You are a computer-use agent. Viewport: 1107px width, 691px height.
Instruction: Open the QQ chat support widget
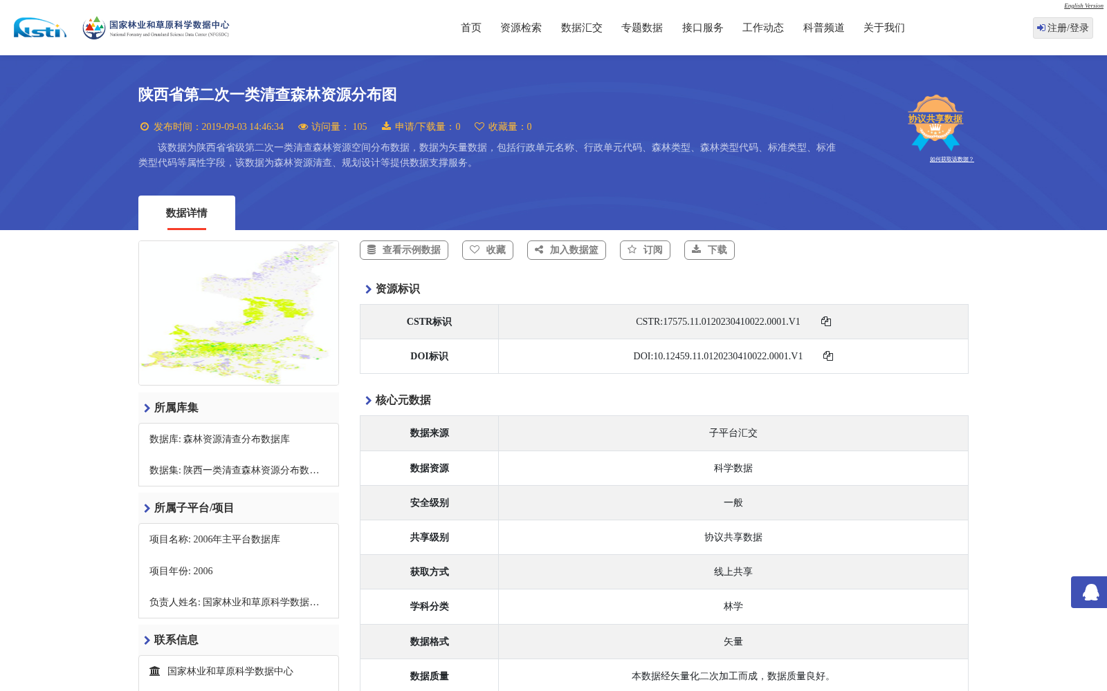tap(1089, 592)
